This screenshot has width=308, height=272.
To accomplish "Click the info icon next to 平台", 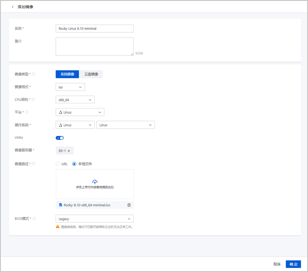I will (27, 112).
